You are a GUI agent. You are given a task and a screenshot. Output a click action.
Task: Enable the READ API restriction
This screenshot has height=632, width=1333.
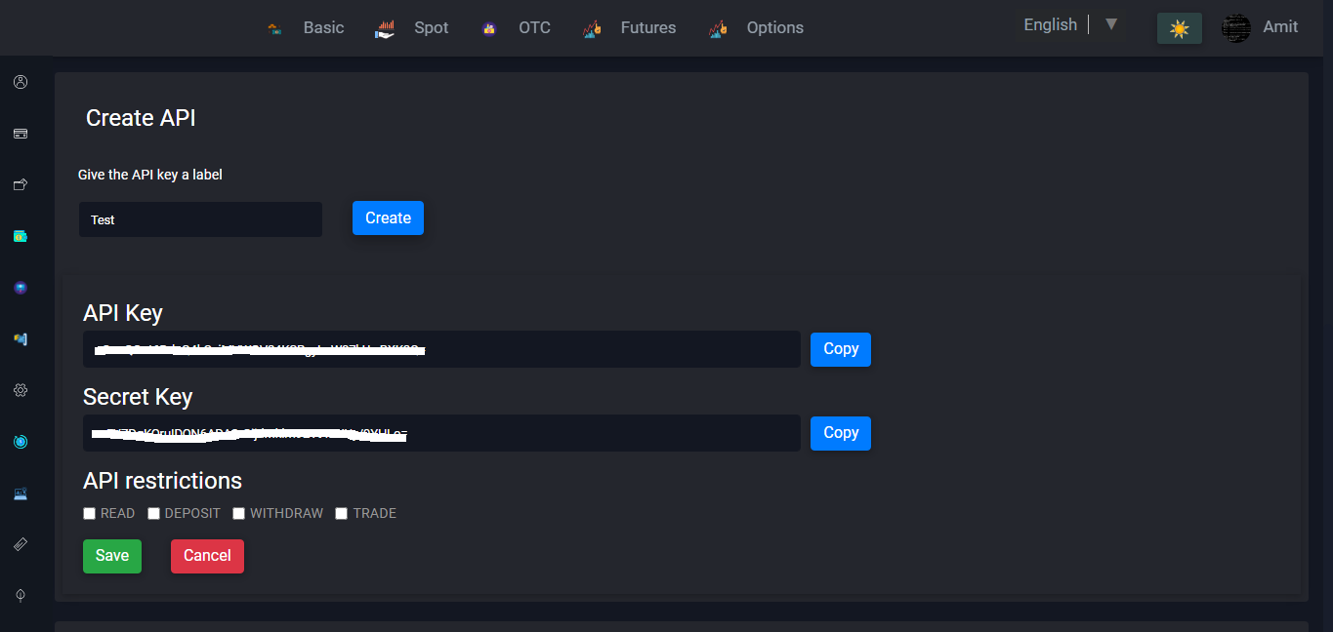coord(89,512)
